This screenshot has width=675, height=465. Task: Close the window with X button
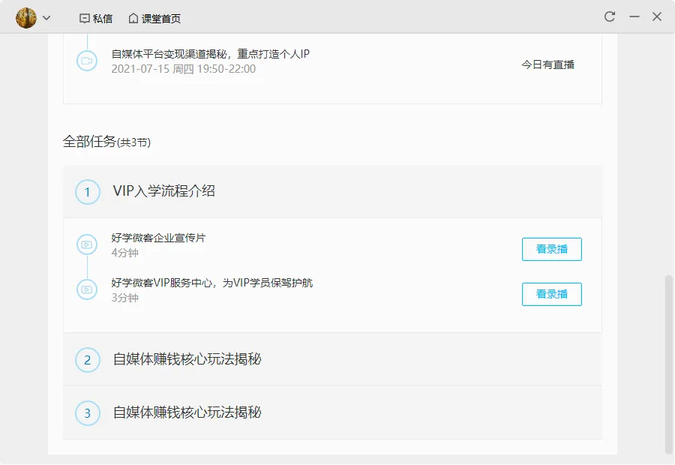[657, 16]
